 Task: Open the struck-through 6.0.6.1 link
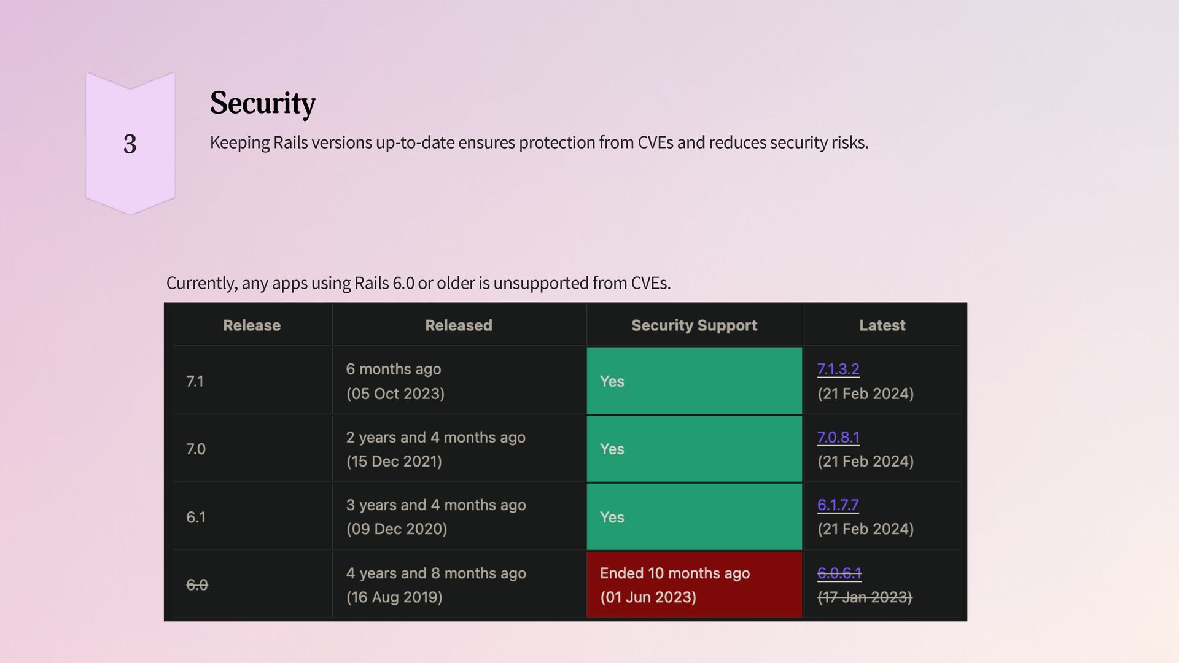coord(839,573)
